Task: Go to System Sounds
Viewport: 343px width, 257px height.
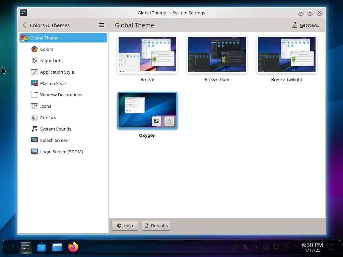Action: coord(63,129)
